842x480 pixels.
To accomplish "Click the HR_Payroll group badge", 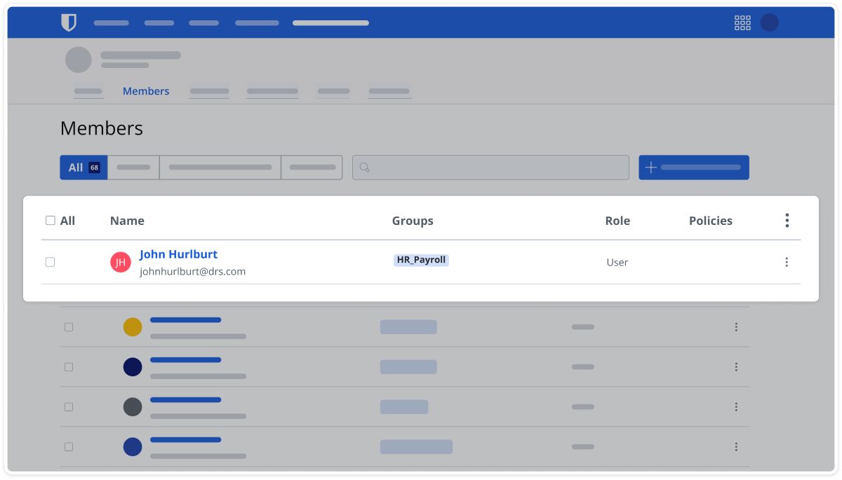I will point(421,260).
